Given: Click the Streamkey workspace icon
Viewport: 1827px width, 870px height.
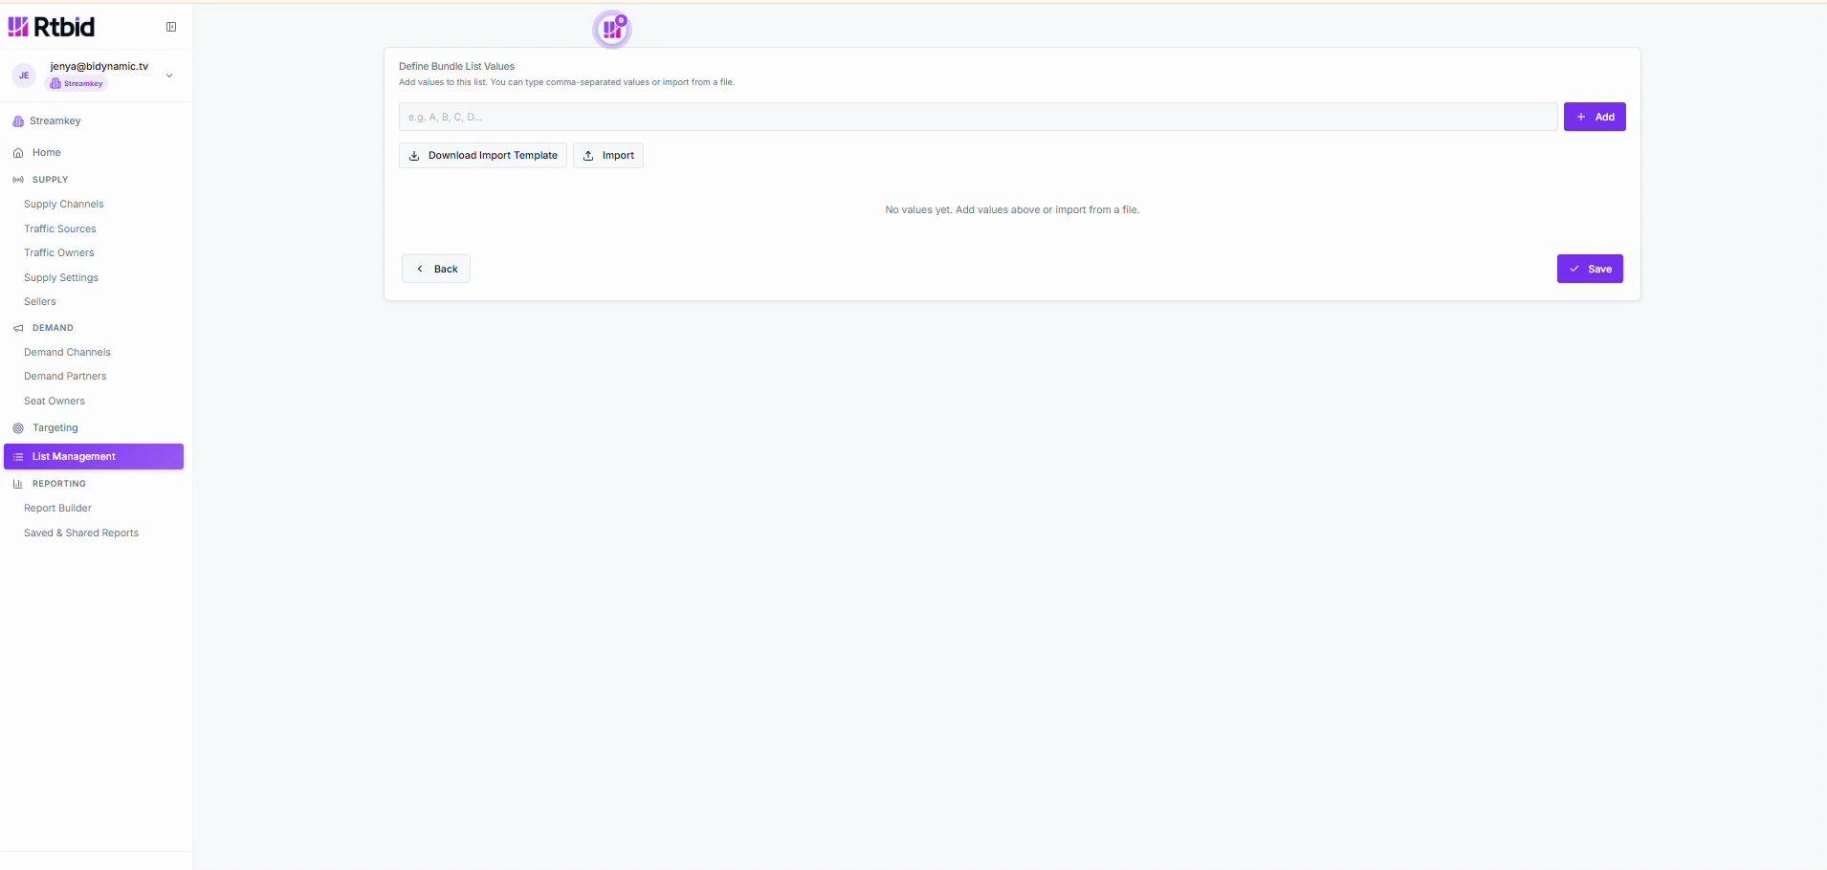Looking at the screenshot, I should (18, 121).
